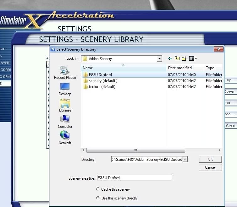Go back using the green arrow icon

pos(170,58)
